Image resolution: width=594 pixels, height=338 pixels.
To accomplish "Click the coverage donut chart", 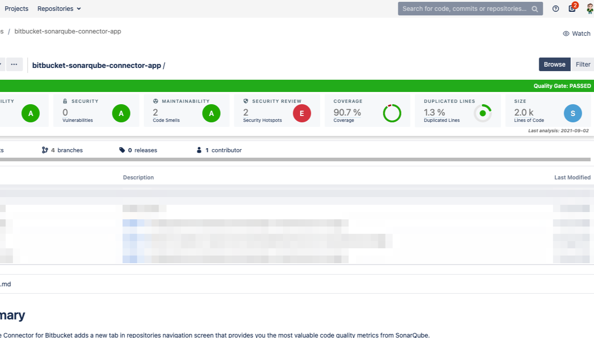I will [392, 113].
